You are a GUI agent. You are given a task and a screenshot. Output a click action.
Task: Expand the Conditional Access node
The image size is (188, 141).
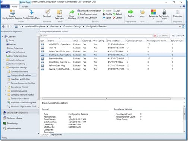point(6,91)
